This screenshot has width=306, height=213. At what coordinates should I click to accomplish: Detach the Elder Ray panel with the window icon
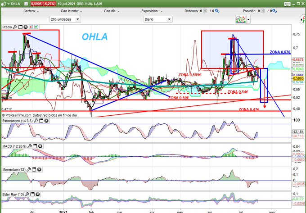[x=32, y=194]
